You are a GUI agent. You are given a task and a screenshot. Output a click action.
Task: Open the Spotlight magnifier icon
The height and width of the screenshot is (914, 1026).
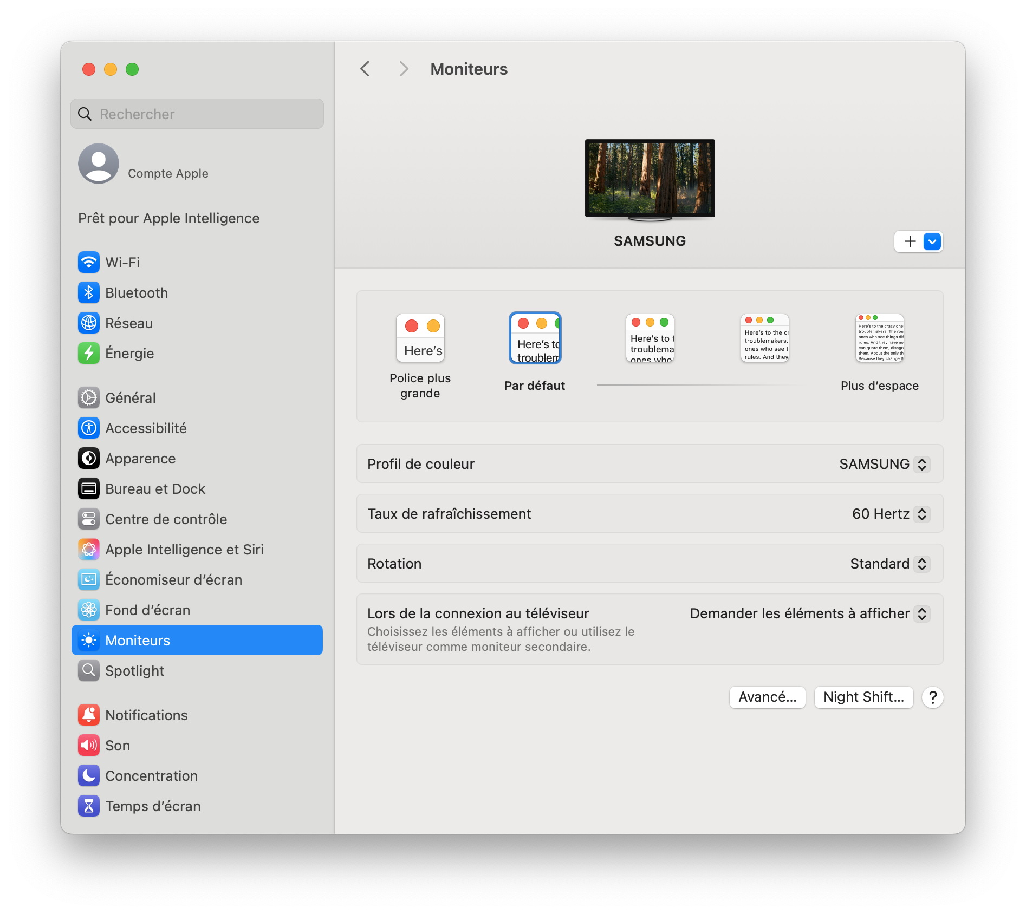[89, 671]
